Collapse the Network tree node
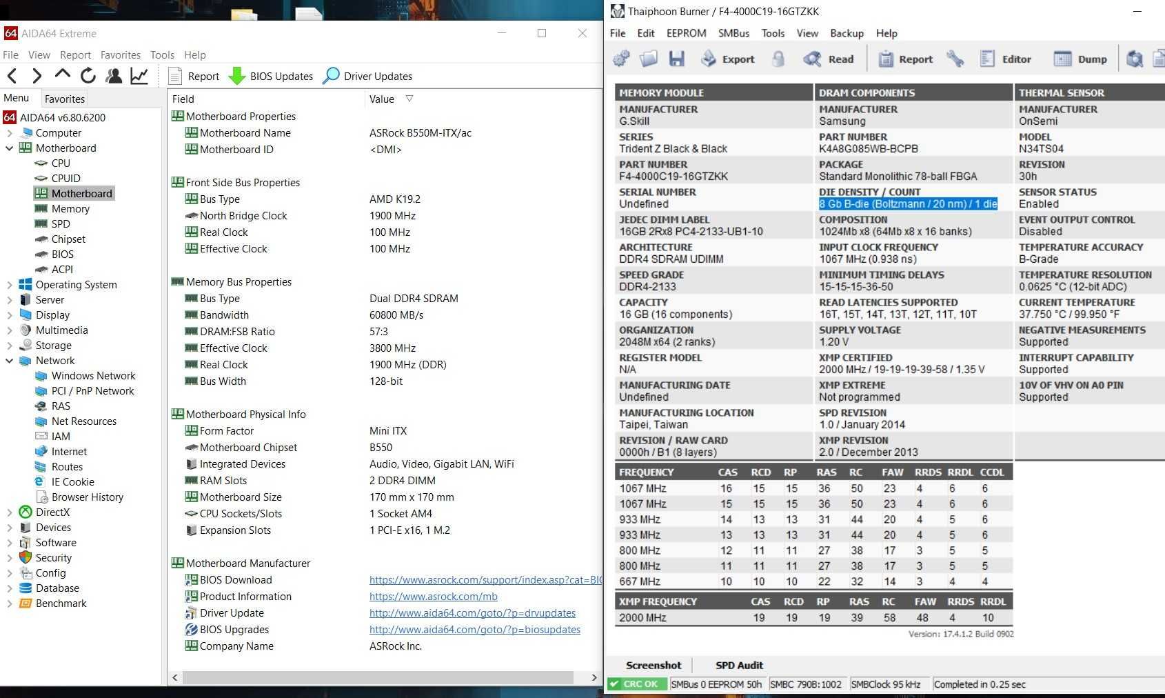This screenshot has width=1165, height=698. tap(10, 360)
